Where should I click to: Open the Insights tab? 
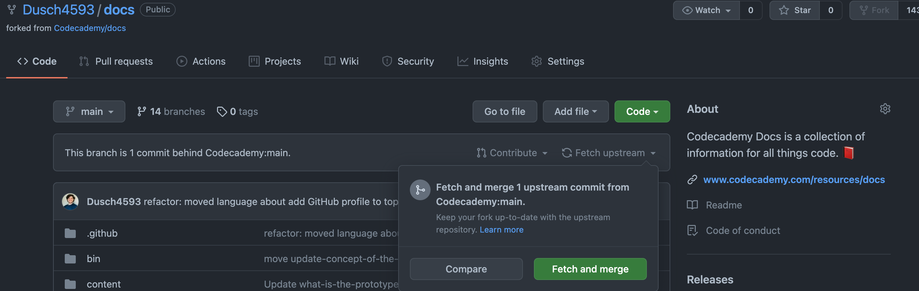point(482,61)
